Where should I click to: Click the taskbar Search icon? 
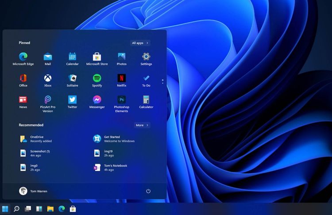click(x=16, y=209)
